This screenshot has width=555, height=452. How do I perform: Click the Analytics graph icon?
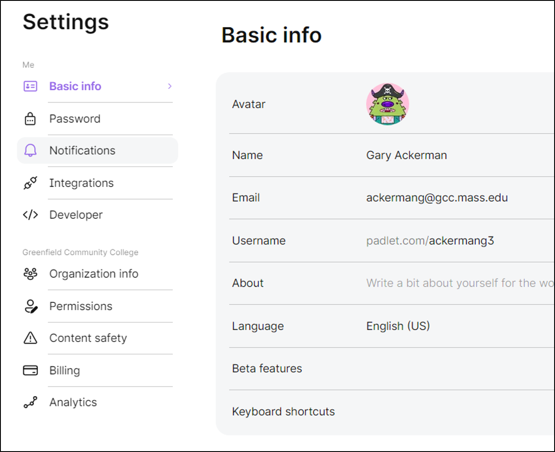(29, 402)
